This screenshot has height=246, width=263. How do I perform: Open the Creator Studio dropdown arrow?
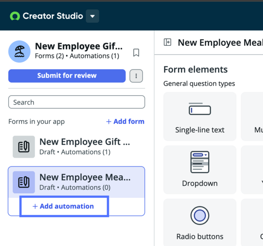pyautogui.click(x=92, y=16)
